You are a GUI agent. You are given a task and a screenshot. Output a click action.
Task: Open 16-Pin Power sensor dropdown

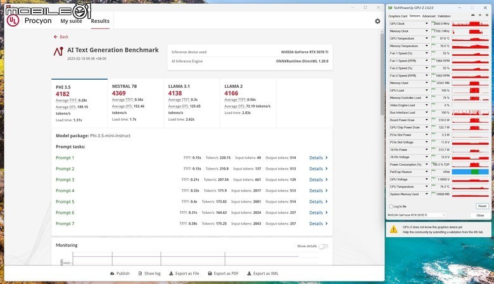coord(427,150)
